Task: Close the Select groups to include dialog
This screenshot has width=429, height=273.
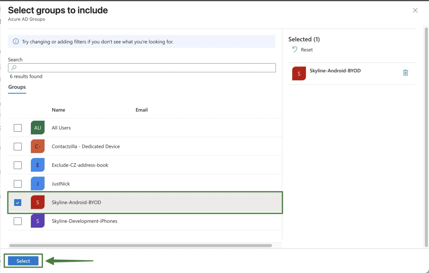Action: pyautogui.click(x=415, y=10)
